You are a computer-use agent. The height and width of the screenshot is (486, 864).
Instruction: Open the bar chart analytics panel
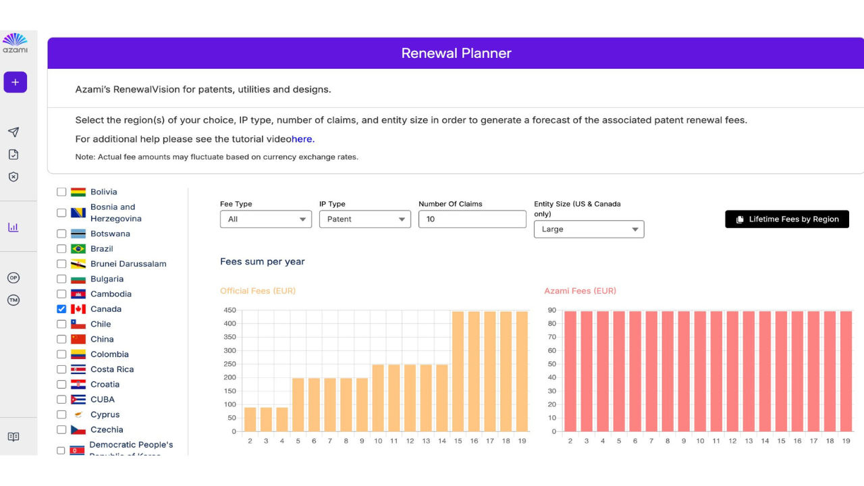pyautogui.click(x=13, y=227)
